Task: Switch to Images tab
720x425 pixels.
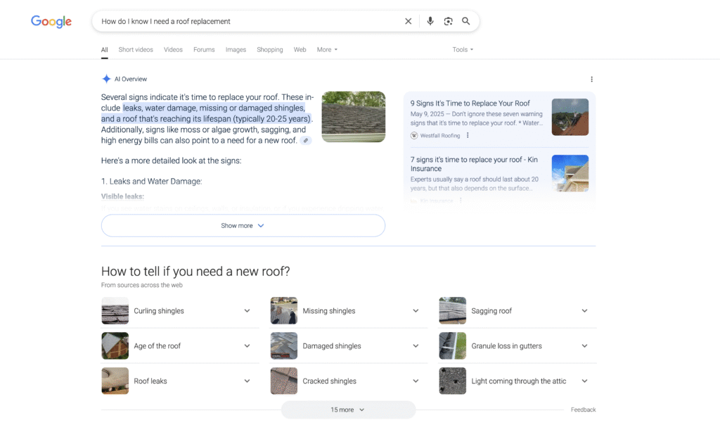Action: tap(236, 50)
